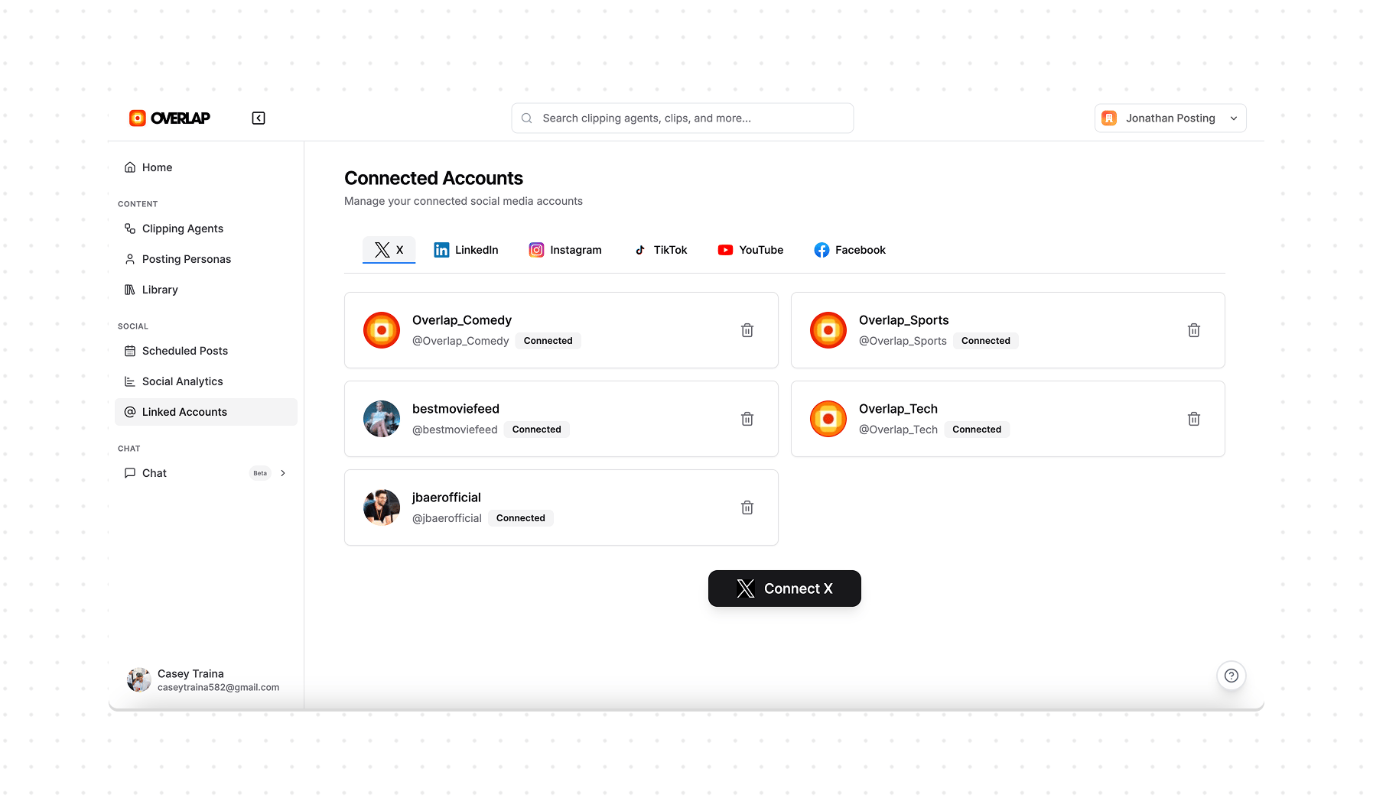
Task: Click the @bestmoviefeed handle text
Action: click(455, 430)
